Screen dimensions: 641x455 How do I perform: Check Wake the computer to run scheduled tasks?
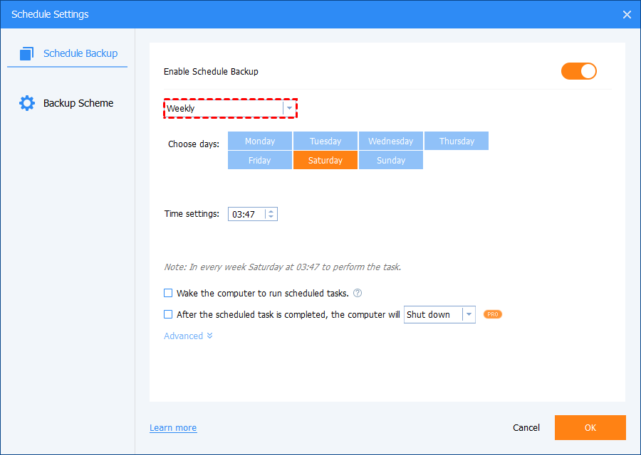(x=168, y=293)
